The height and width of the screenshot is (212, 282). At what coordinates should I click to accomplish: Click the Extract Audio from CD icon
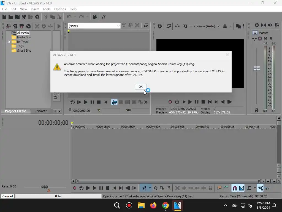click(28, 26)
